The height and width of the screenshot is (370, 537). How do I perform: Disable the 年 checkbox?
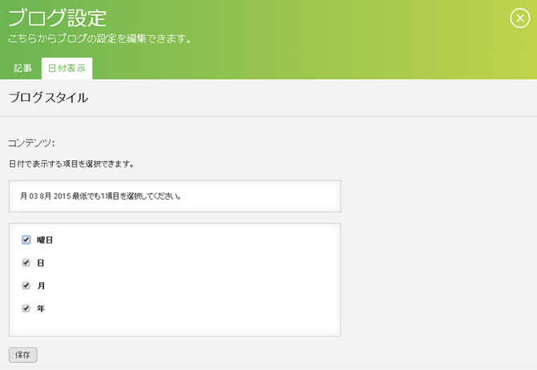[x=26, y=308]
